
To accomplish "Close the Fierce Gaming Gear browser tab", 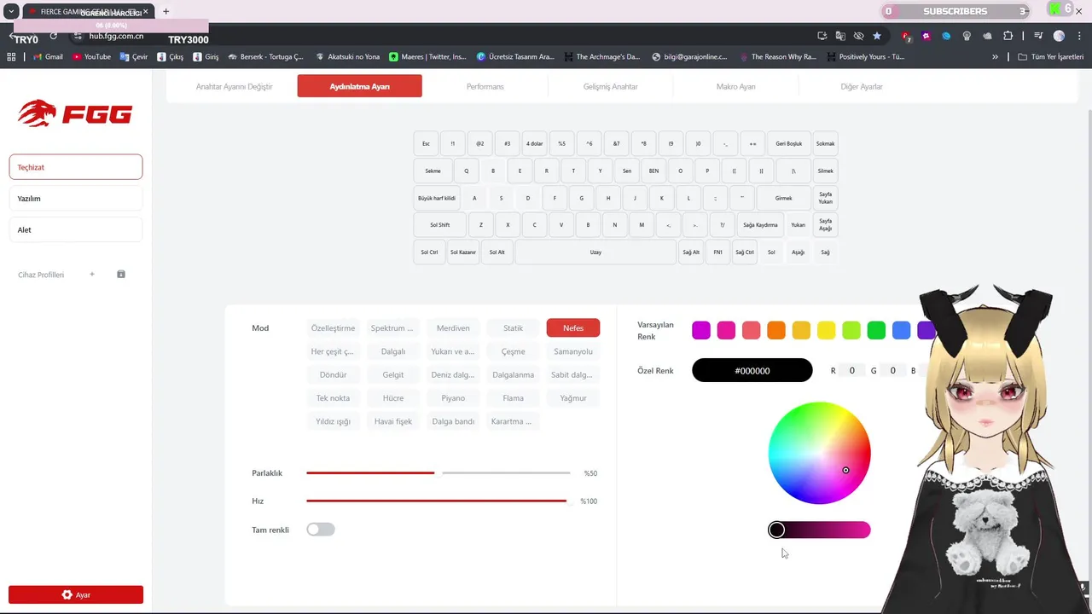I will pos(146,12).
